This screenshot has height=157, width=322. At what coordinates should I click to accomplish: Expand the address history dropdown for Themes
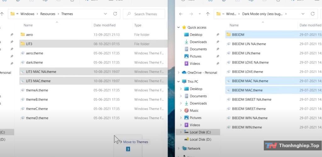(x=105, y=14)
